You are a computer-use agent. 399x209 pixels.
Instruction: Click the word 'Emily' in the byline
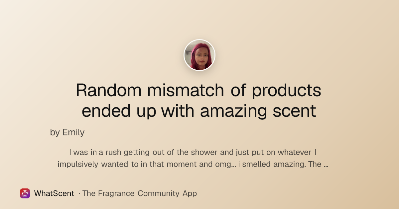click(73, 132)
